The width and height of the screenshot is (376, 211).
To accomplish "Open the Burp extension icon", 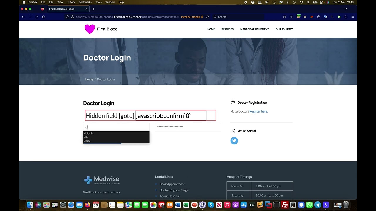I will point(298,16).
